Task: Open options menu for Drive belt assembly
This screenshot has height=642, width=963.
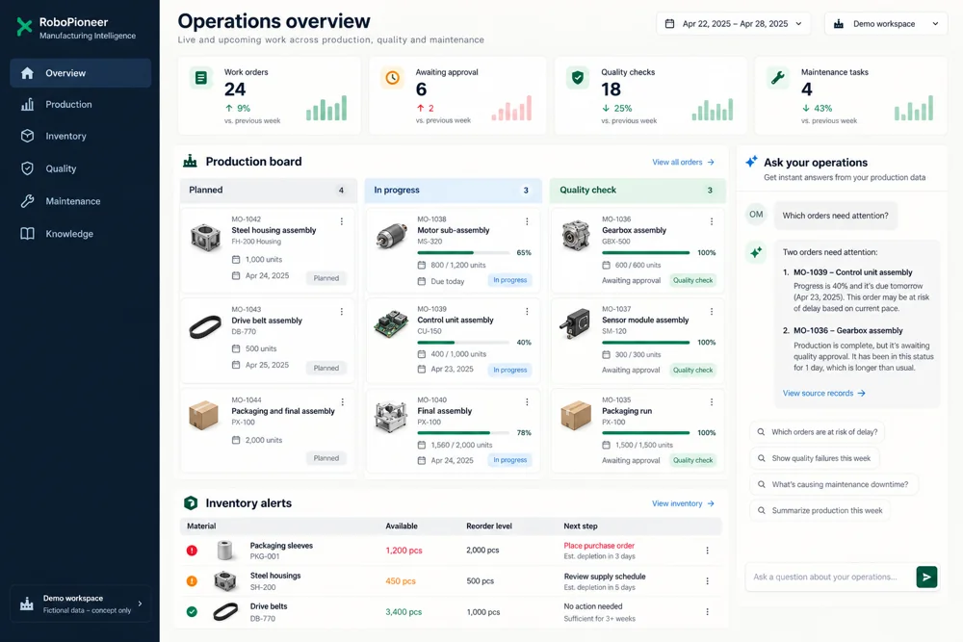Action: 342,312
